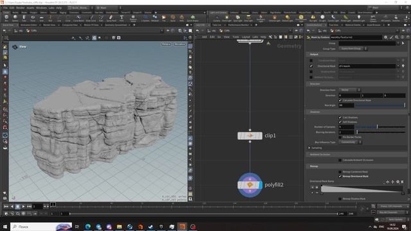Select the Camera shelf tool
The image size is (411, 231).
pos(216,18)
